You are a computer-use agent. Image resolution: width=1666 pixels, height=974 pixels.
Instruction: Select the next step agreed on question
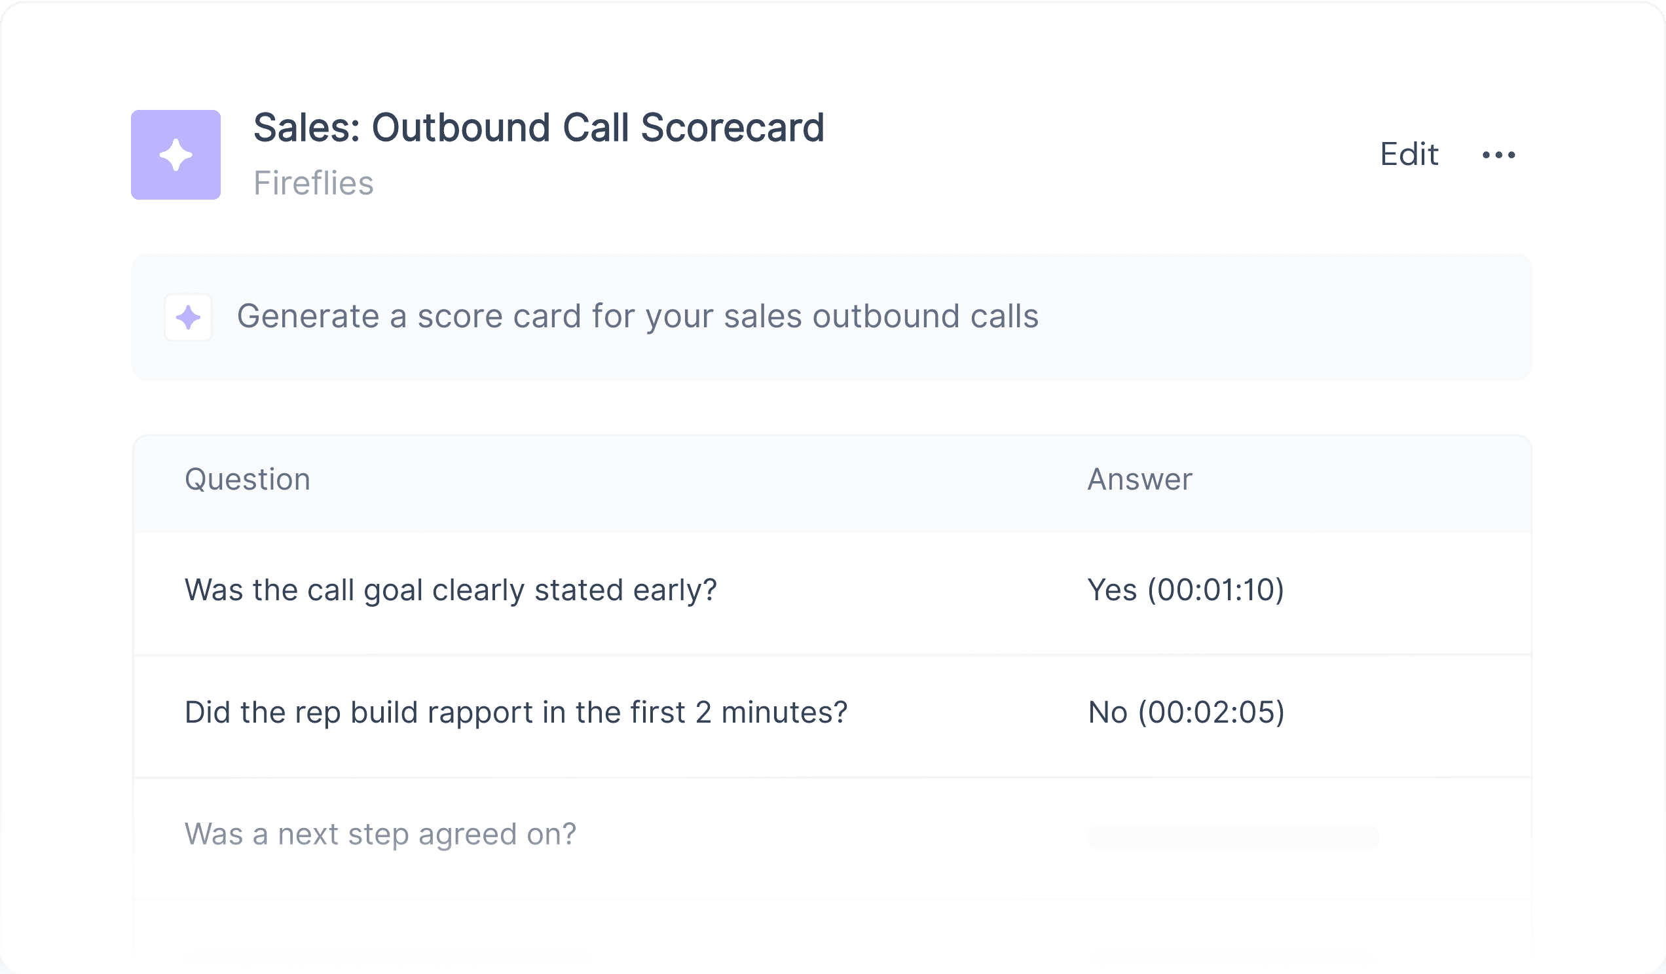[x=380, y=834]
